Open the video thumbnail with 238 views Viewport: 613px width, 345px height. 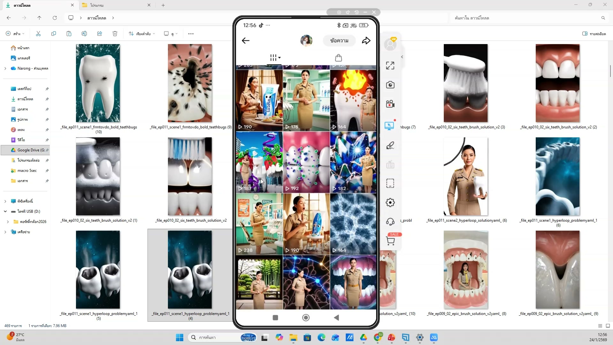(x=259, y=224)
